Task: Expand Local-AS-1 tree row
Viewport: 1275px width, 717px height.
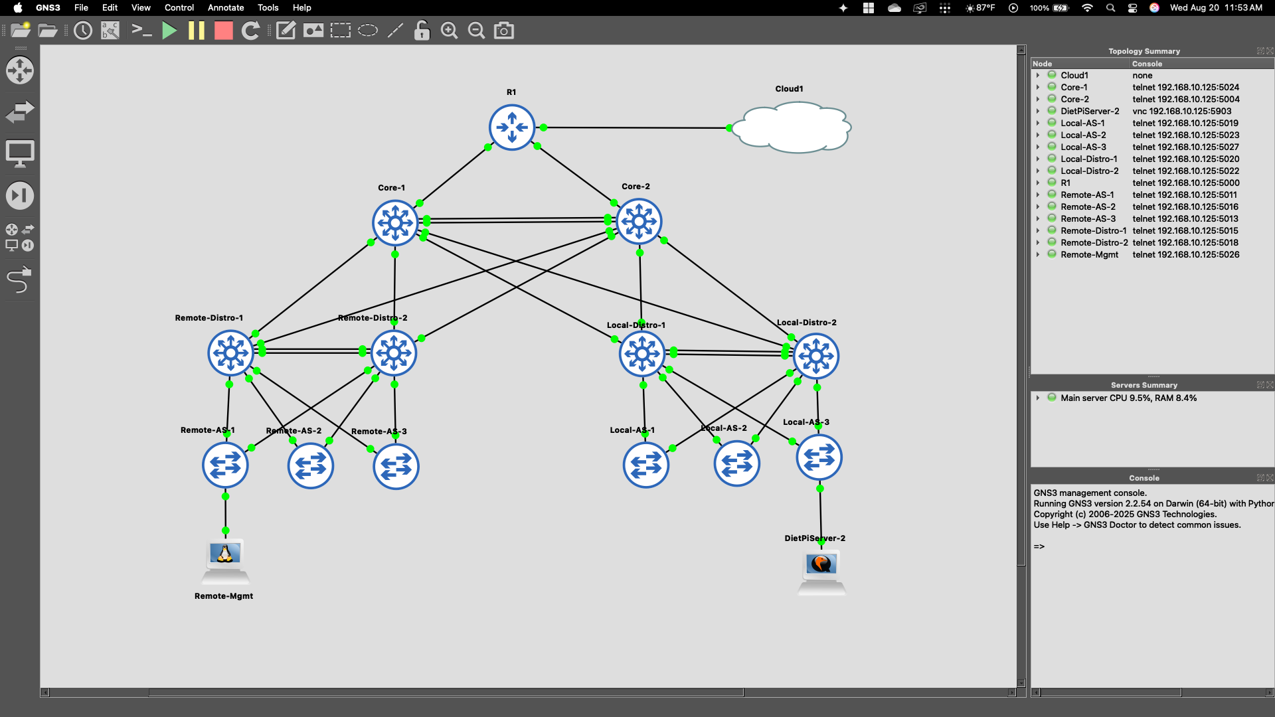Action: pos(1038,123)
